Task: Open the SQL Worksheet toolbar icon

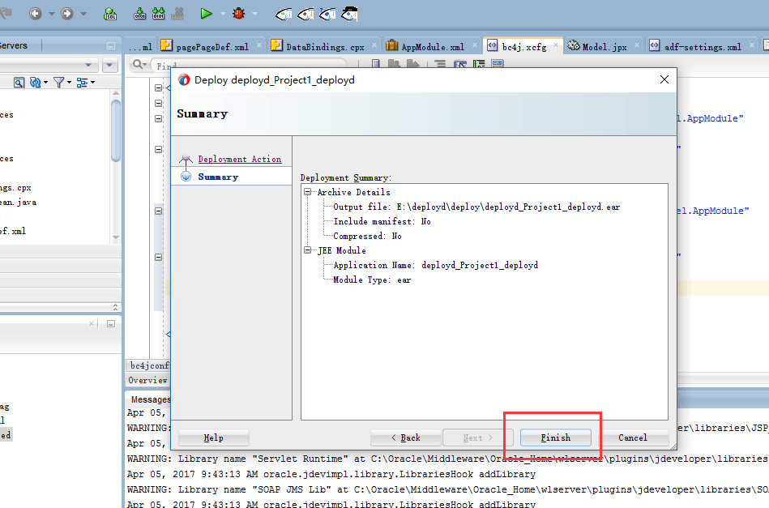Action: [110, 14]
